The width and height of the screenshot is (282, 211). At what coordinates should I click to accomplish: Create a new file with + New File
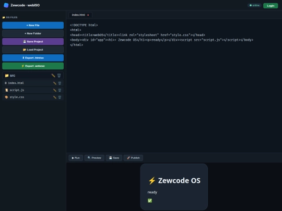click(33, 26)
